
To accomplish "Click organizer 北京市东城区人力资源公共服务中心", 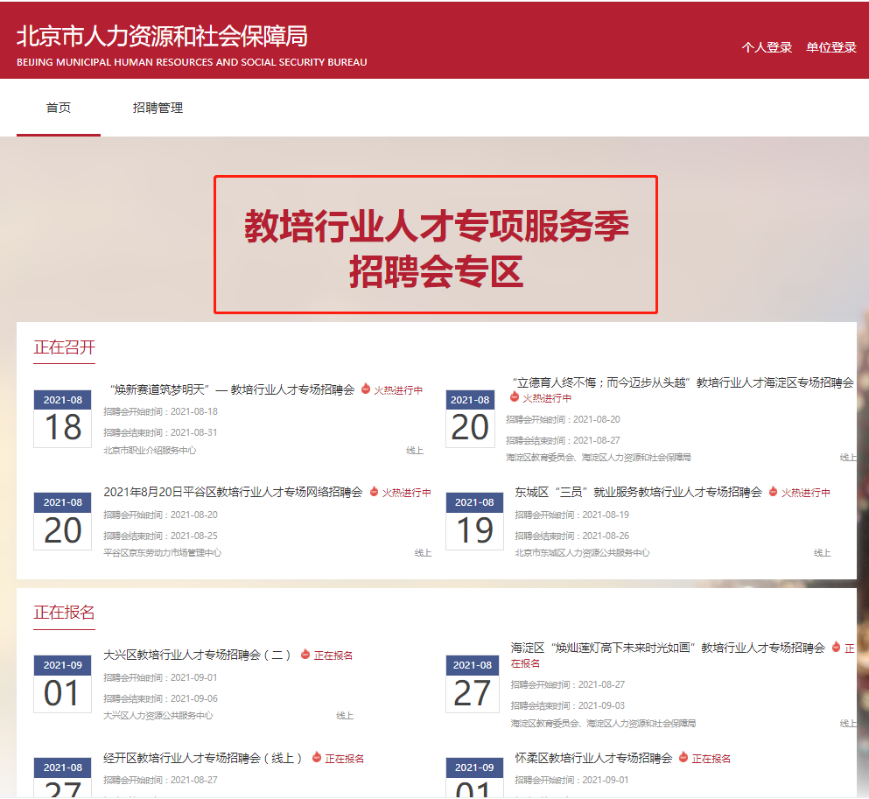I will coord(582,552).
